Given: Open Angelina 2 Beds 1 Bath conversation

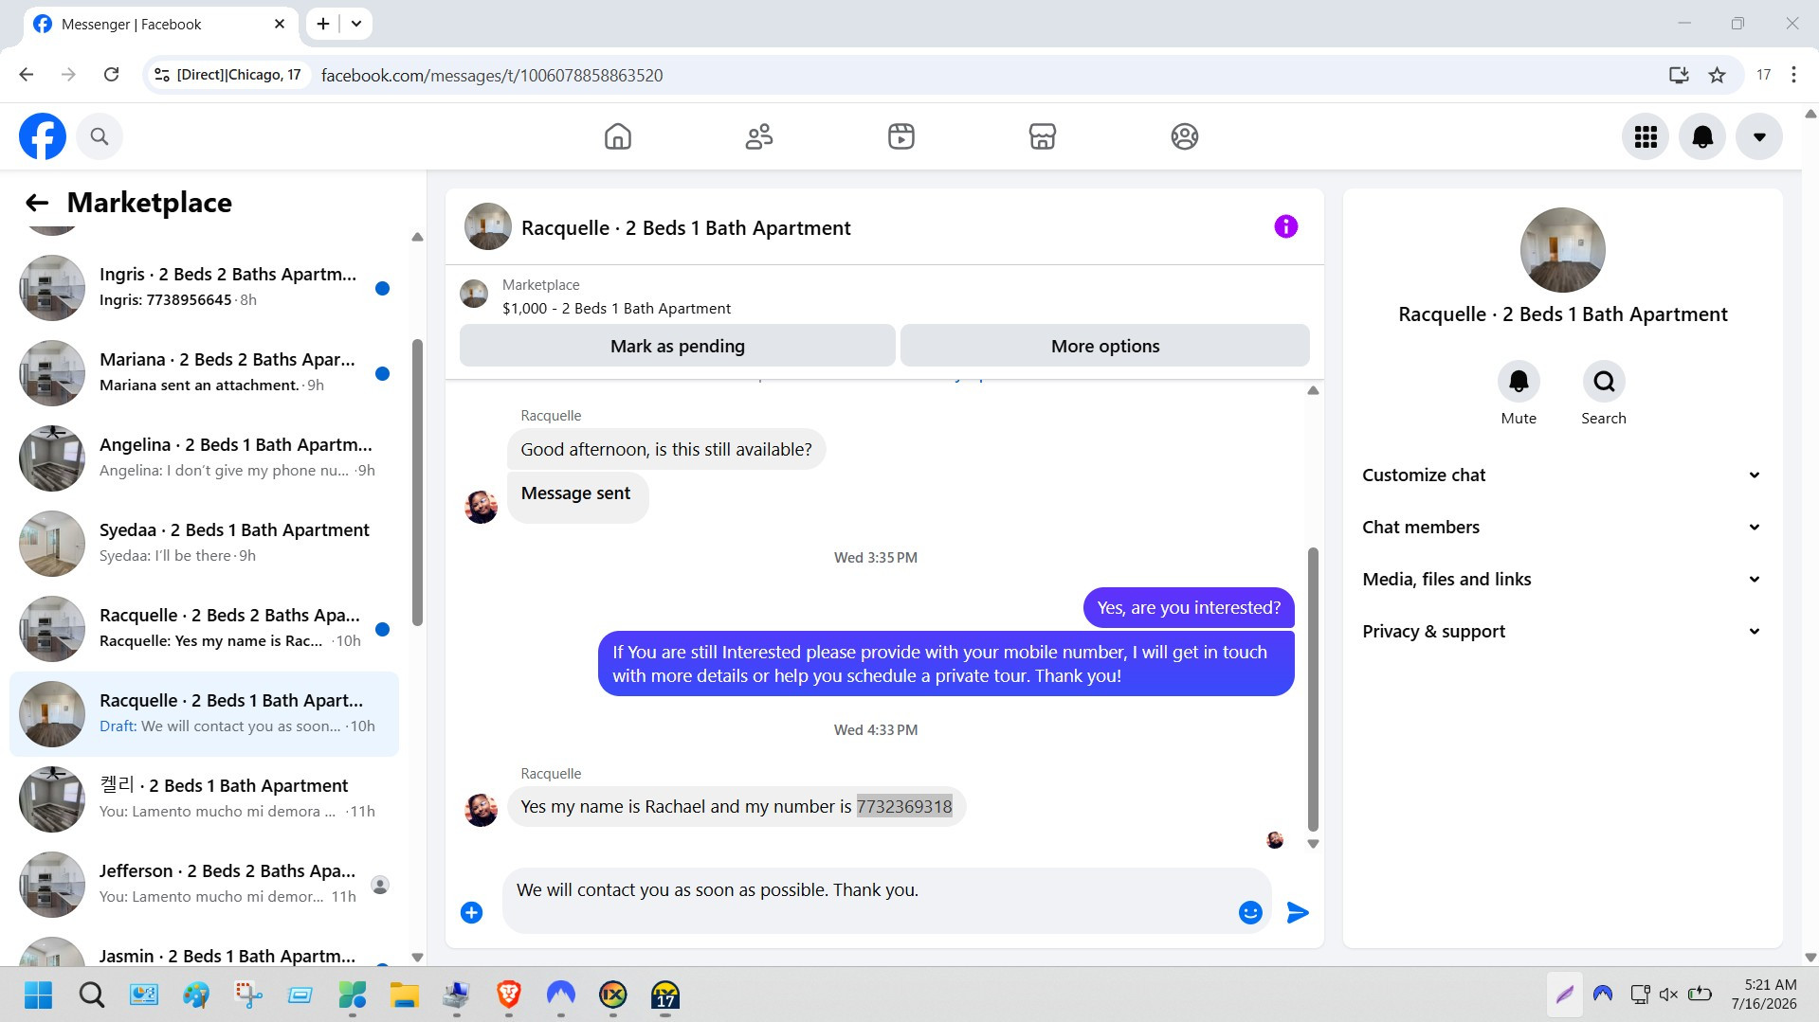Looking at the screenshot, I should tap(204, 458).
